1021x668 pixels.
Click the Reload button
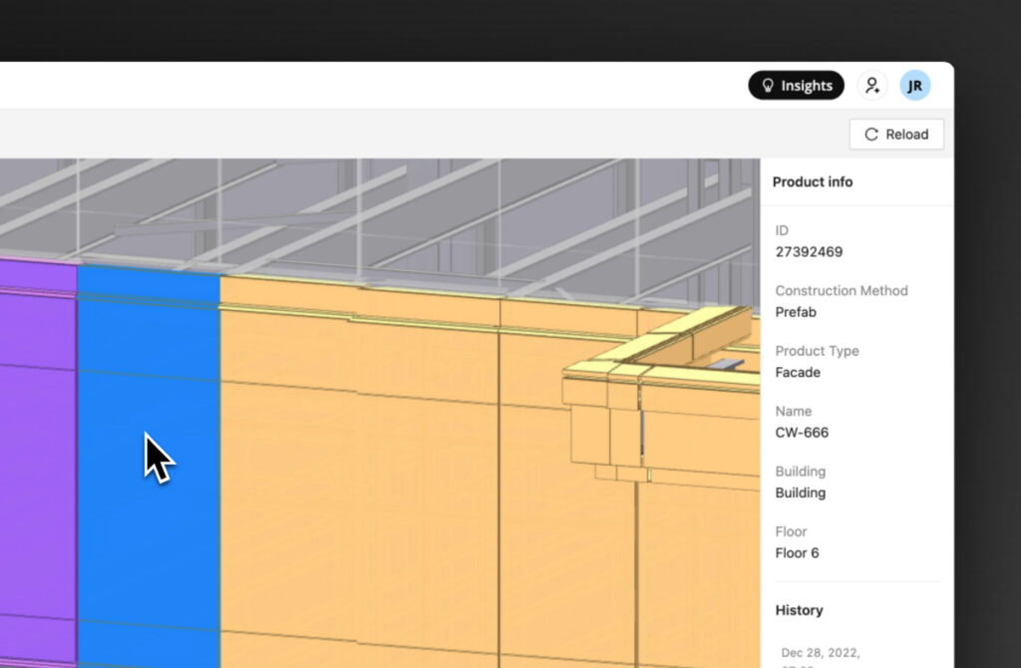point(896,135)
